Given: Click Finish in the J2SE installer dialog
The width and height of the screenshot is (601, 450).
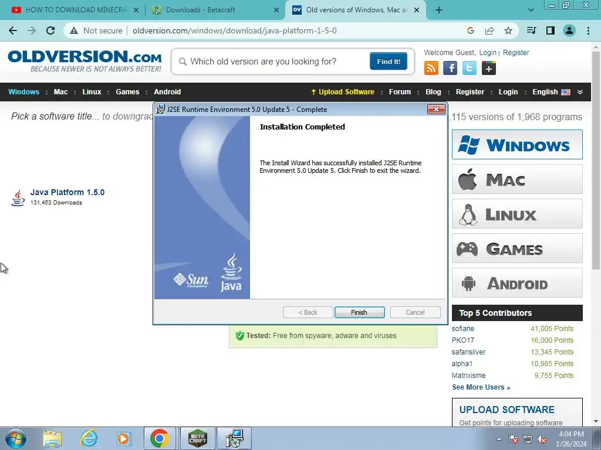Looking at the screenshot, I should [x=359, y=312].
